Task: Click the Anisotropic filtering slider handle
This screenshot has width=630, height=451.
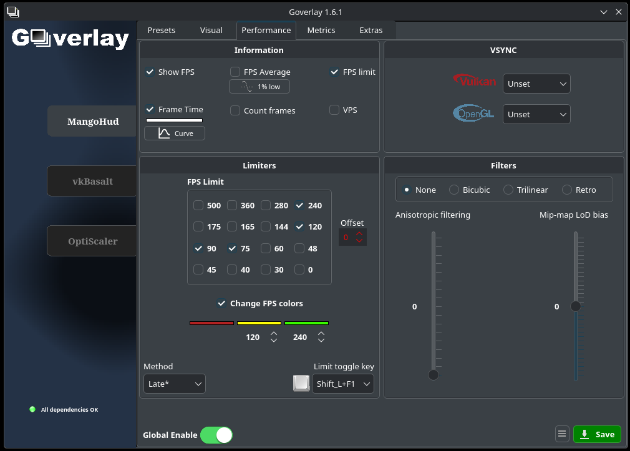Action: coord(434,375)
